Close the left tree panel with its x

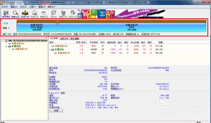[46, 38]
